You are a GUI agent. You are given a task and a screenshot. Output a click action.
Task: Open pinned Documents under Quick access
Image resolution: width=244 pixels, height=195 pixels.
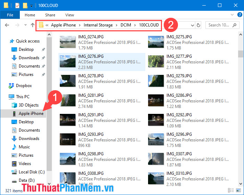[x=30, y=66]
